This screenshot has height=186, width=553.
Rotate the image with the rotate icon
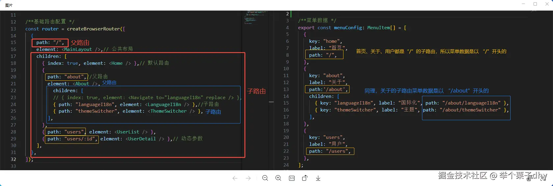click(x=305, y=178)
